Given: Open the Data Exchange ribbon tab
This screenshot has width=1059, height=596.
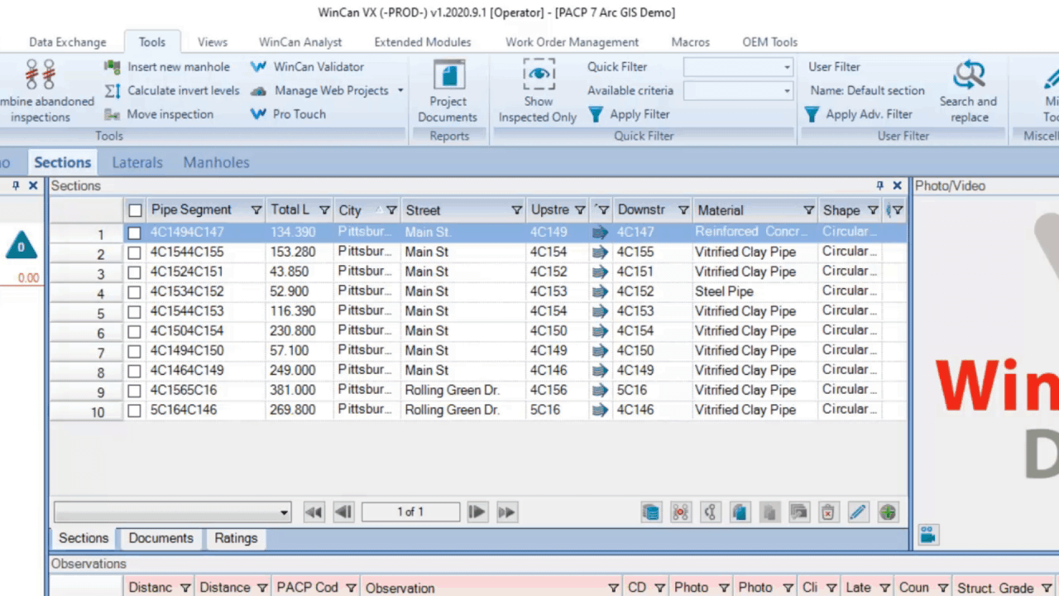Looking at the screenshot, I should (x=68, y=42).
